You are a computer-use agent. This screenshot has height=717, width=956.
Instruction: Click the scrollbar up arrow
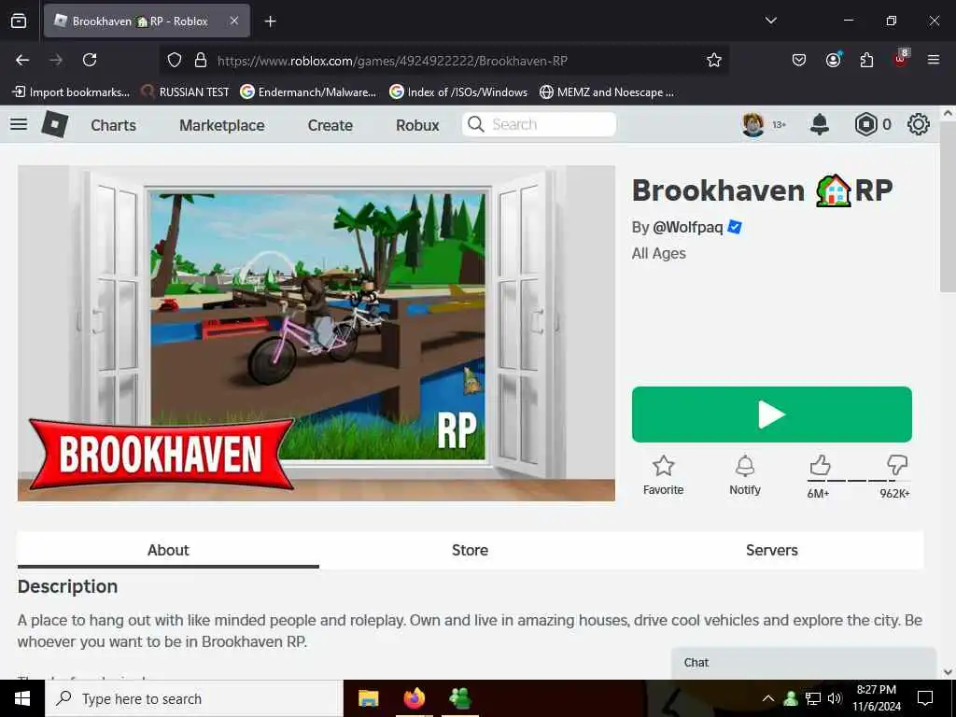949,113
